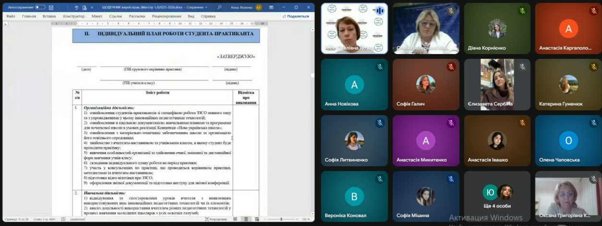Switch to the Рецензирование tab
Viewport: 602px width, 226px height.
[x=167, y=16]
